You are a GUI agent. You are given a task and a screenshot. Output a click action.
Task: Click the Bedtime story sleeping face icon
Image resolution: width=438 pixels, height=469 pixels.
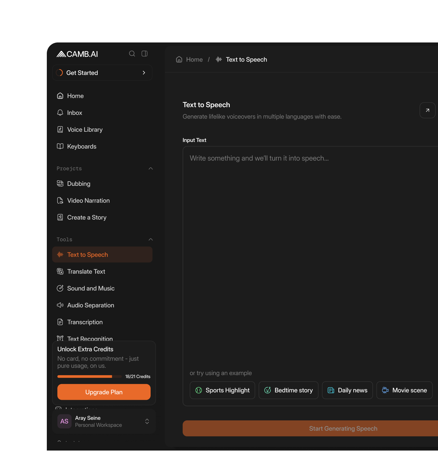click(268, 390)
